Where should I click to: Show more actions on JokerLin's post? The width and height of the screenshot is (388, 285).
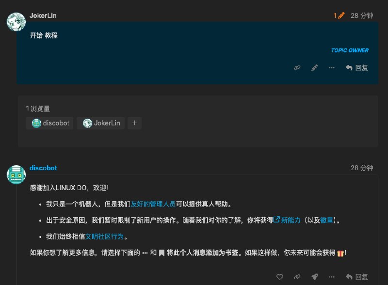coord(332,67)
